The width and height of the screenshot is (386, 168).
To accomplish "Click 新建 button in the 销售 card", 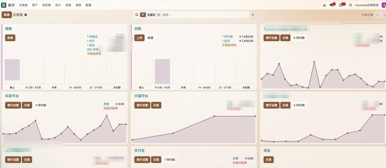I will (10, 38).
